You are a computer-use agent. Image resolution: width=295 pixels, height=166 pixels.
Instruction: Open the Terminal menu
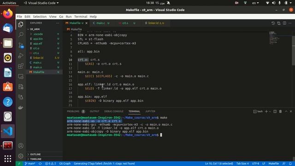[x=81, y=17]
